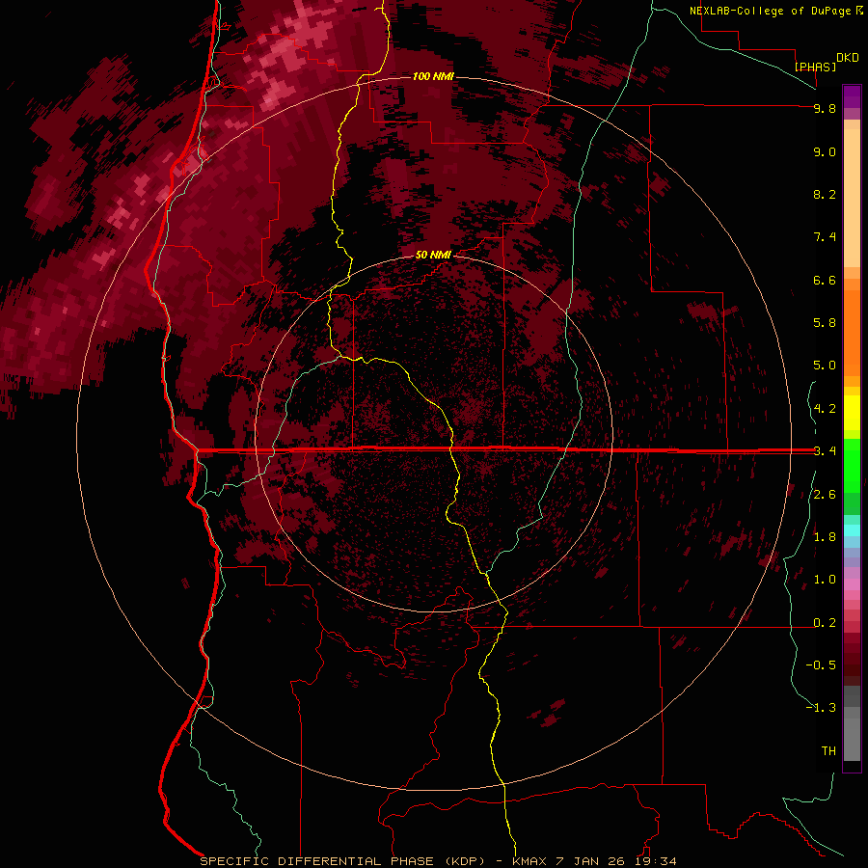This screenshot has width=868, height=868.
Task: Pick the cyan segment of the color bar
Action: (x=852, y=529)
